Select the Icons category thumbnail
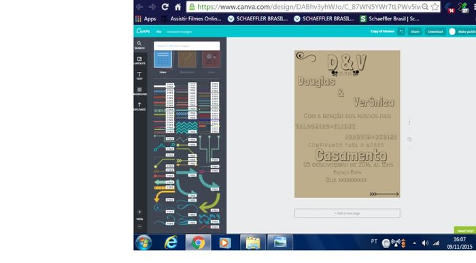The width and height of the screenshot is (476, 263). point(211,60)
